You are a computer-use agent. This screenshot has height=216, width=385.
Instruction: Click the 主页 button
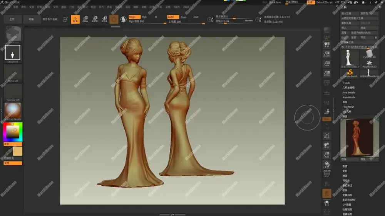(12, 19)
